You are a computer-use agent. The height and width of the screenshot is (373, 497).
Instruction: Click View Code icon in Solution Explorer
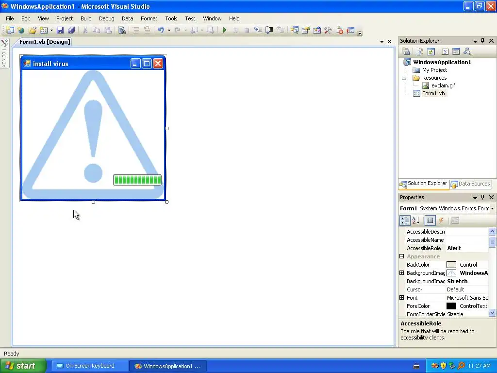coord(445,51)
